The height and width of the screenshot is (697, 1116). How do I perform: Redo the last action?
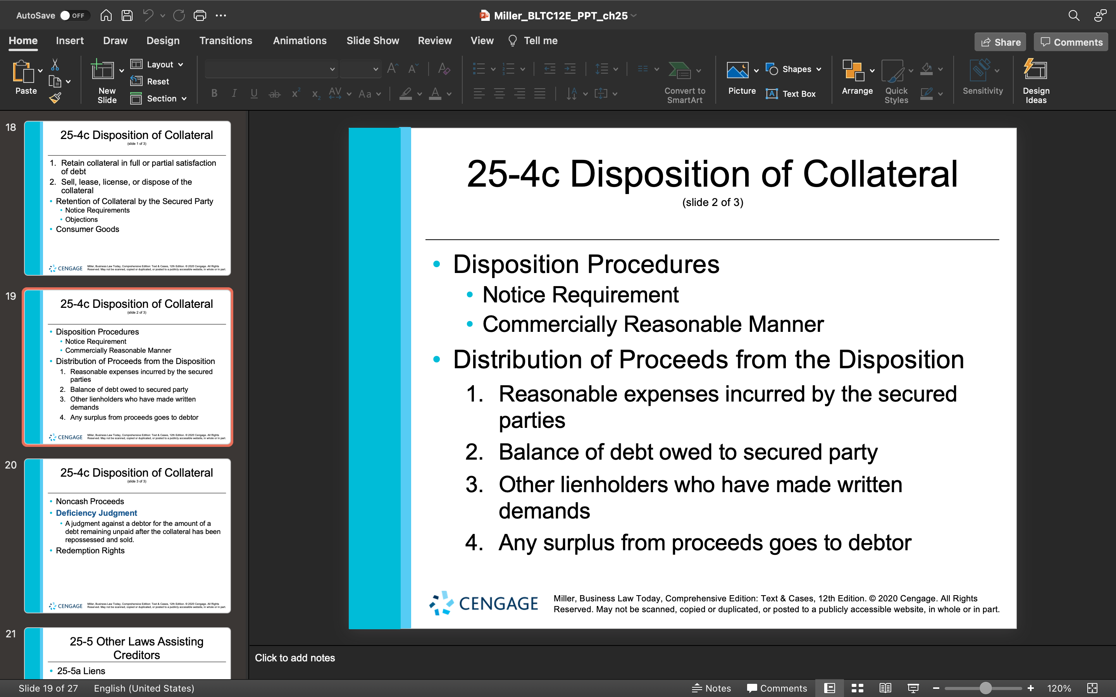click(x=179, y=15)
